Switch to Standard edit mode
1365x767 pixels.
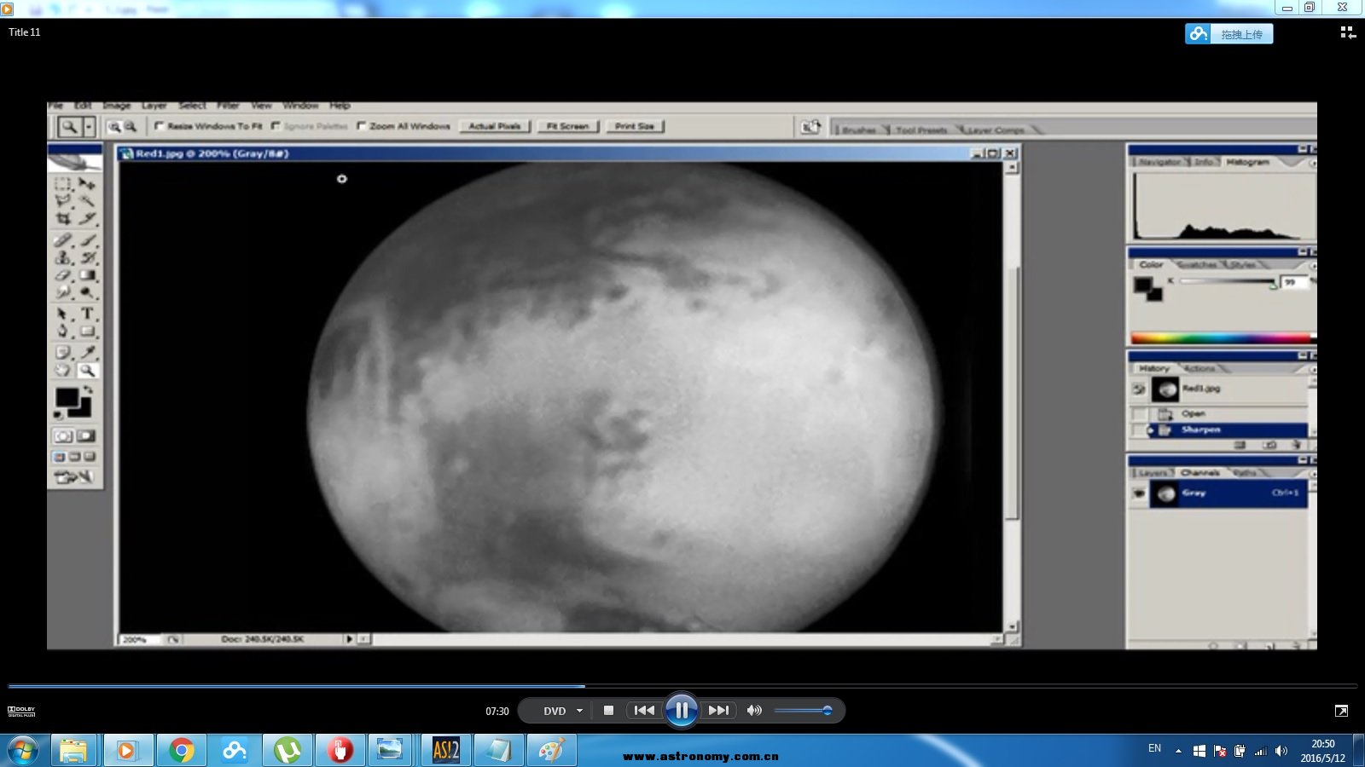64,435
